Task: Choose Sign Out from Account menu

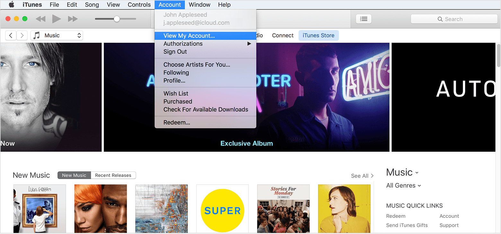Action: pos(206,52)
